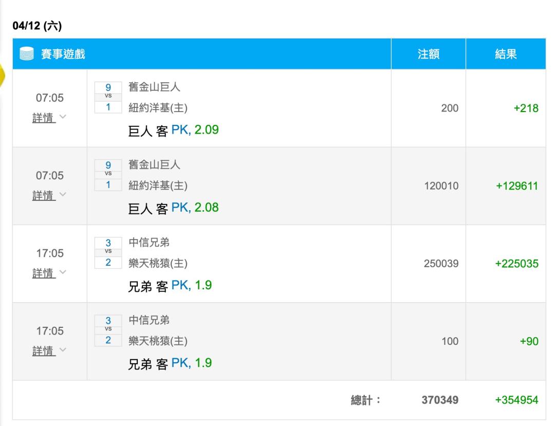Expand details chevron in the 250039 bet row
This screenshot has width=555, height=426.
pyautogui.click(x=63, y=272)
